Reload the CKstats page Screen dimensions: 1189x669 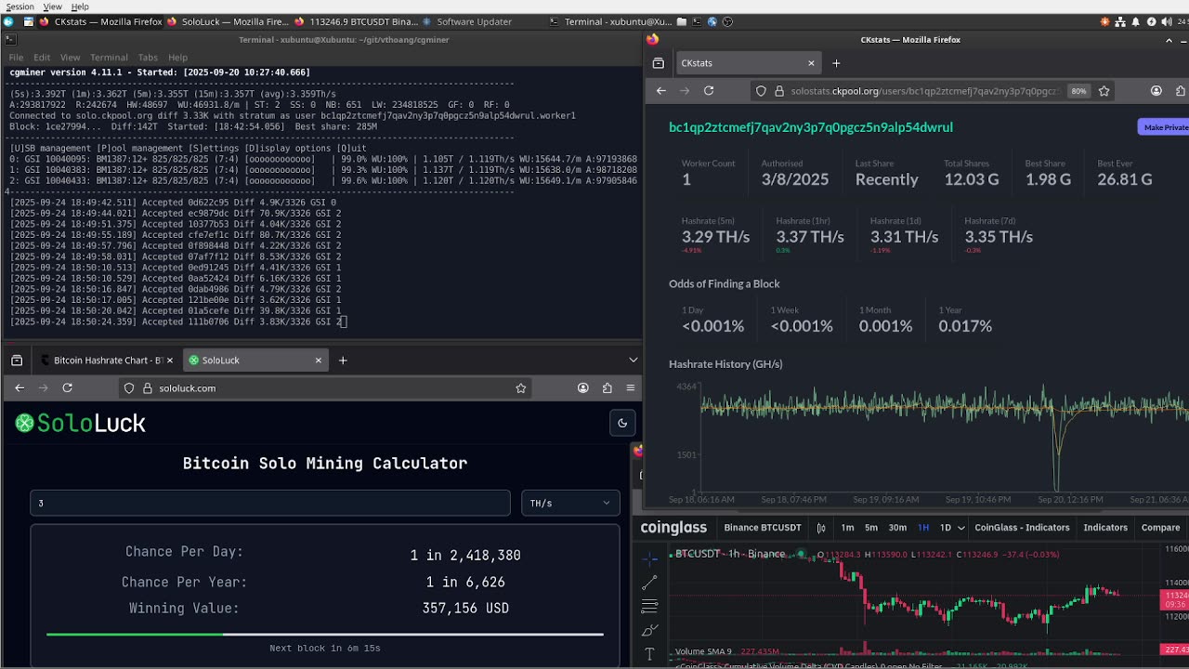point(709,91)
